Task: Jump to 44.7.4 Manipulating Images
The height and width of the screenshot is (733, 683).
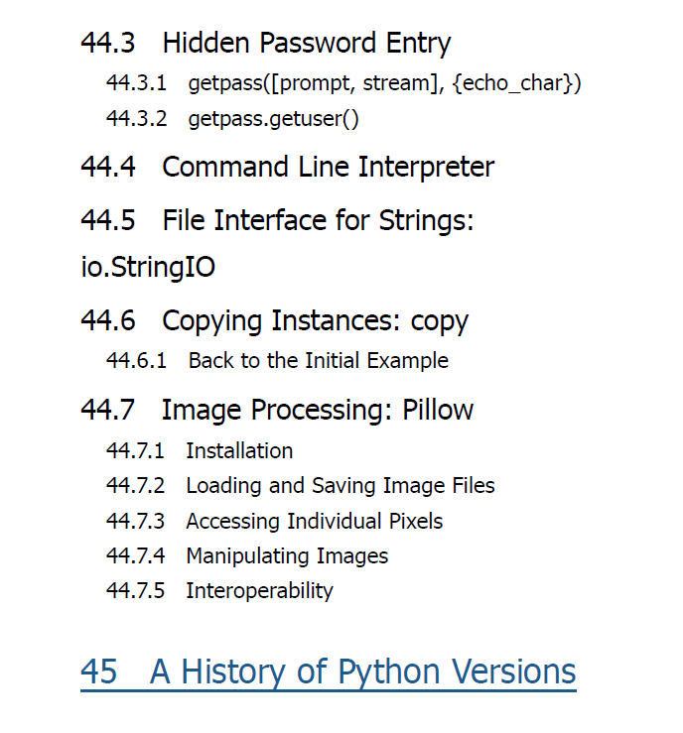Action: click(247, 556)
